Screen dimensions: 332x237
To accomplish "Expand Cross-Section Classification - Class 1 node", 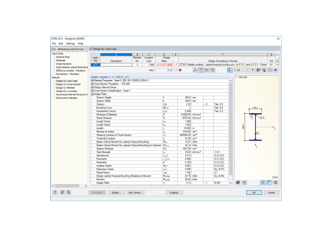I will [x=92, y=91].
